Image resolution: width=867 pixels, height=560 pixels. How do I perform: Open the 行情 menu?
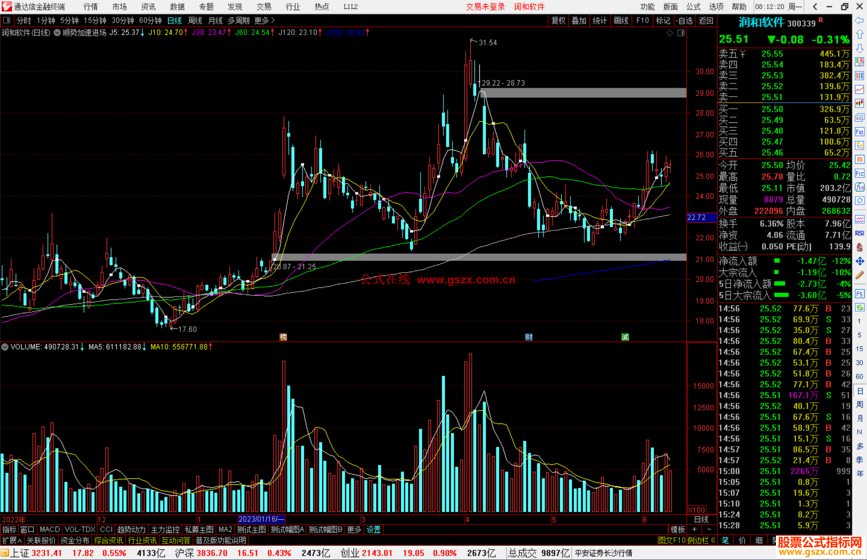91,6
